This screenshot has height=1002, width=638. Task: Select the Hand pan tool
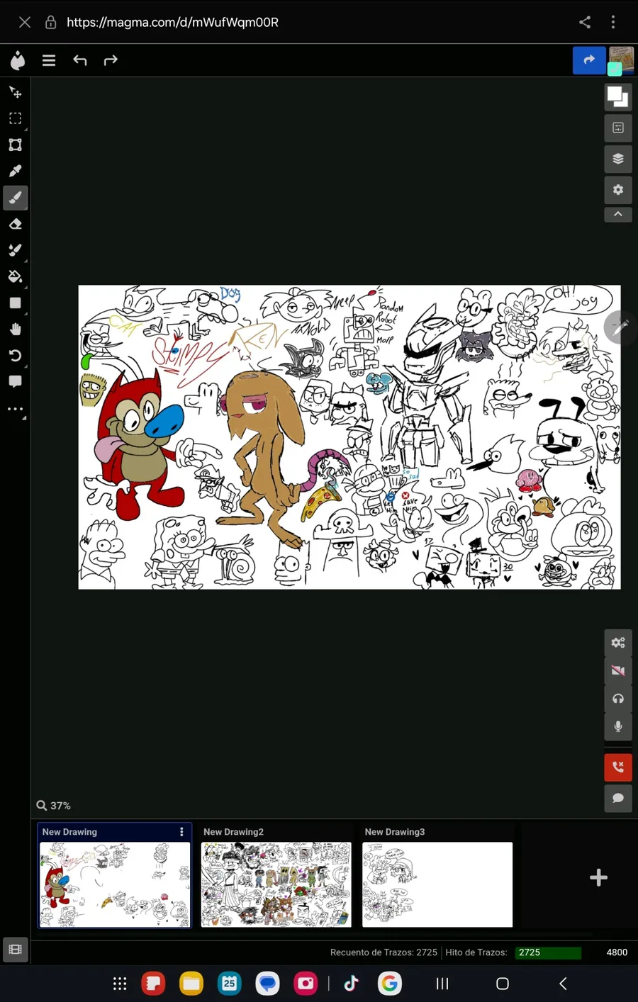15,329
